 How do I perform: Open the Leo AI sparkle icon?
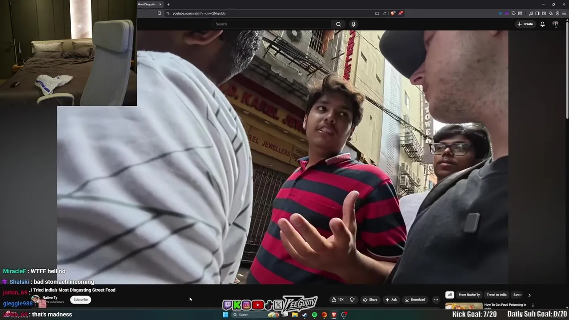click(x=551, y=13)
